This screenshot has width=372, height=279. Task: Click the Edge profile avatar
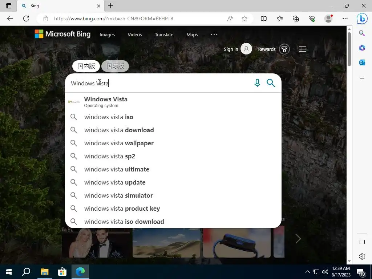(328, 19)
